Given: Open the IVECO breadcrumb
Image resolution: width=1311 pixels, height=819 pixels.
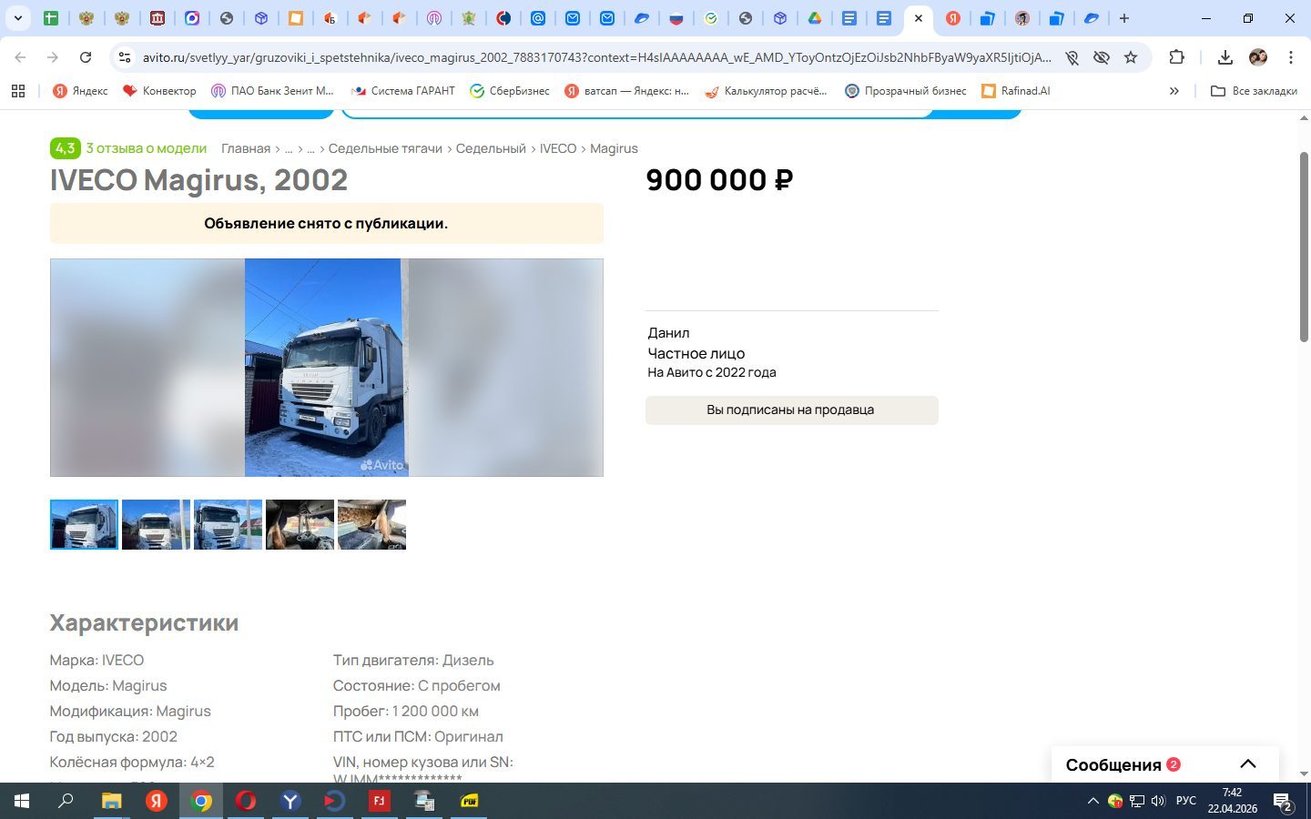Looking at the screenshot, I should [558, 148].
